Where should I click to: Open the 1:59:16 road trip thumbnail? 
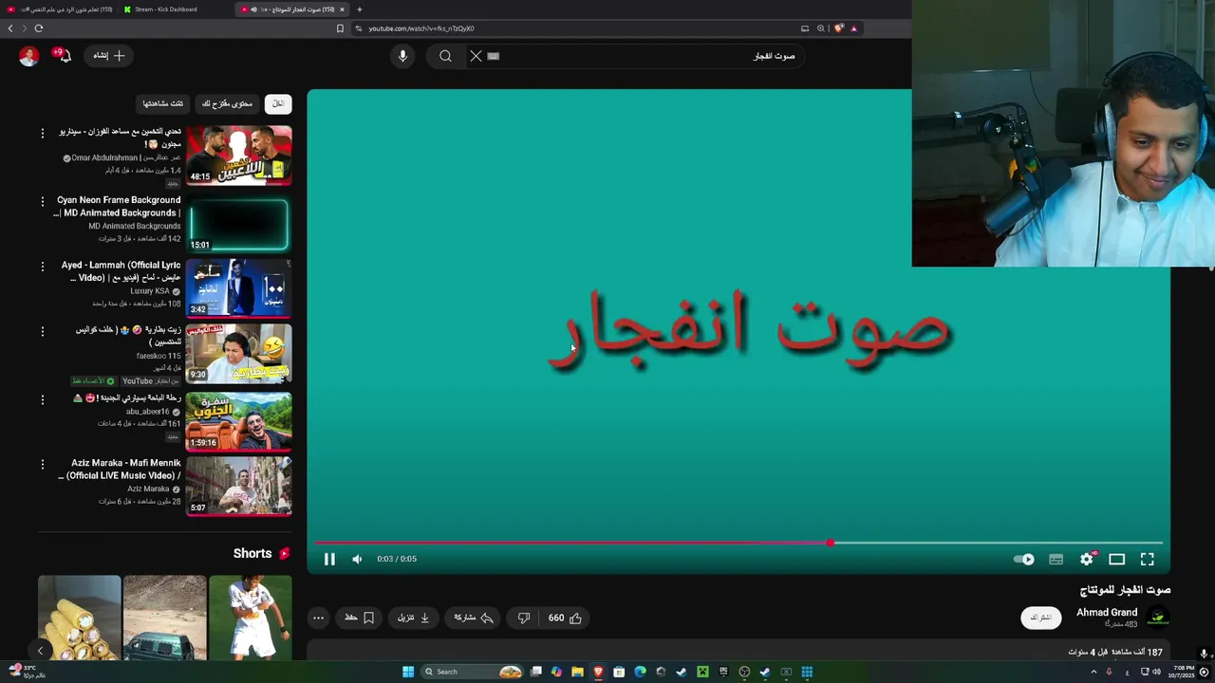[x=238, y=420]
